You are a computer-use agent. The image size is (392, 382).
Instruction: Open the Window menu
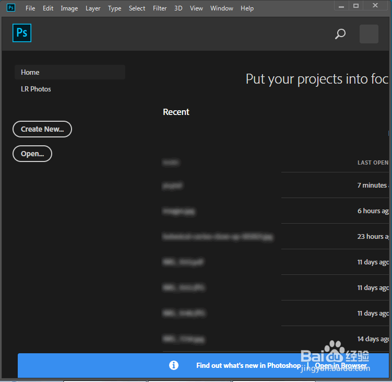[x=222, y=8]
